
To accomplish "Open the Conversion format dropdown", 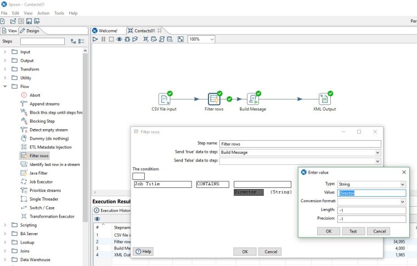I will (x=402, y=202).
